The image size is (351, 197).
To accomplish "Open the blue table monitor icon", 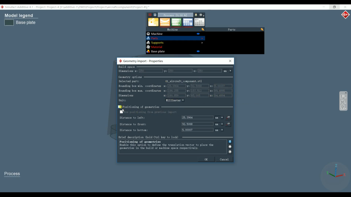I will (188, 22).
